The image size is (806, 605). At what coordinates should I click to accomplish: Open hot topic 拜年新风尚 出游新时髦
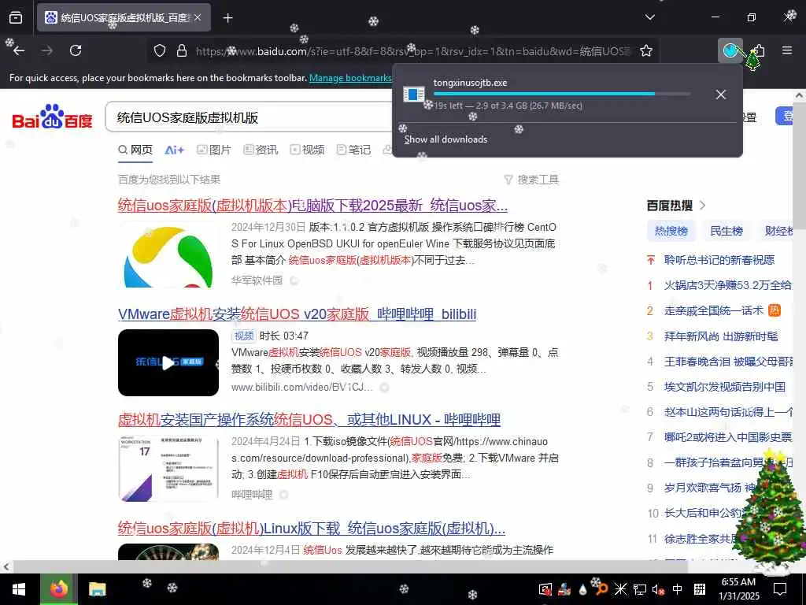pyautogui.click(x=721, y=336)
